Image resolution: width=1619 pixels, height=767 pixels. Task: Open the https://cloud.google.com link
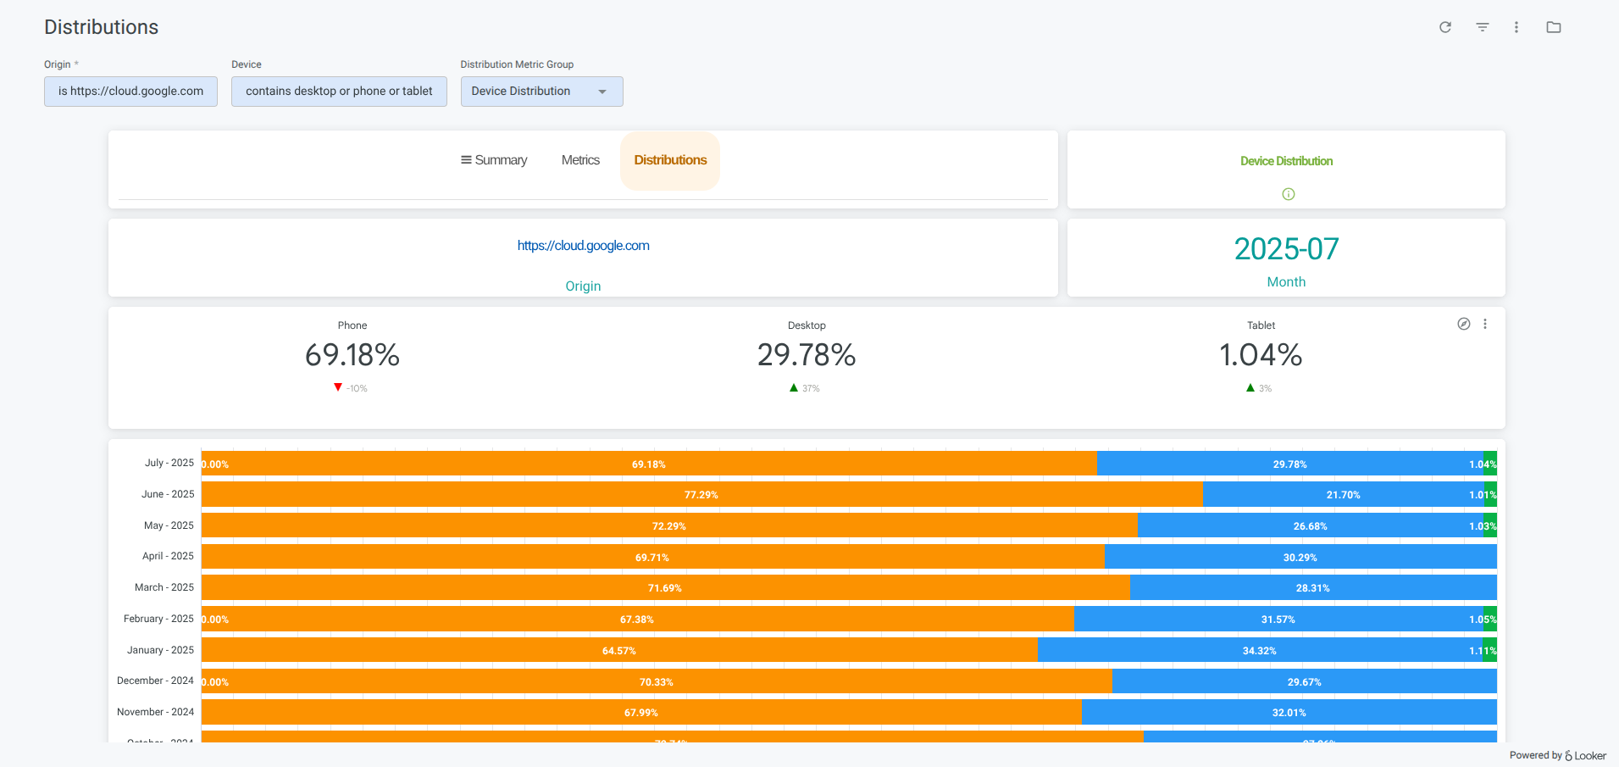coord(584,246)
